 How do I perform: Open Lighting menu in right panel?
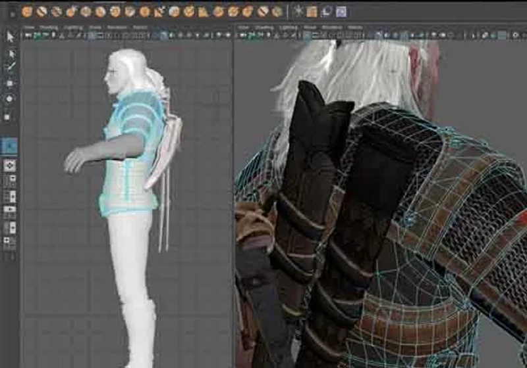point(289,28)
